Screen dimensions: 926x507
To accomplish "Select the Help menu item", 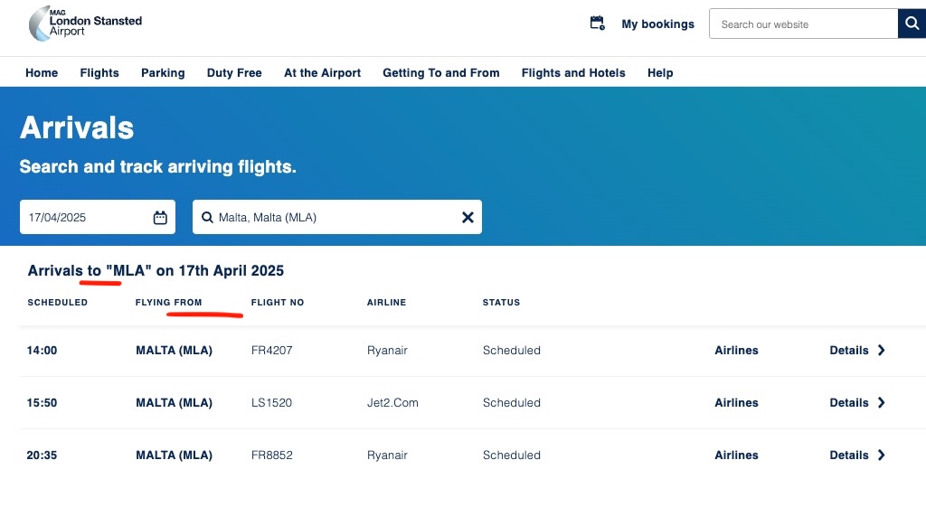I will (x=660, y=72).
